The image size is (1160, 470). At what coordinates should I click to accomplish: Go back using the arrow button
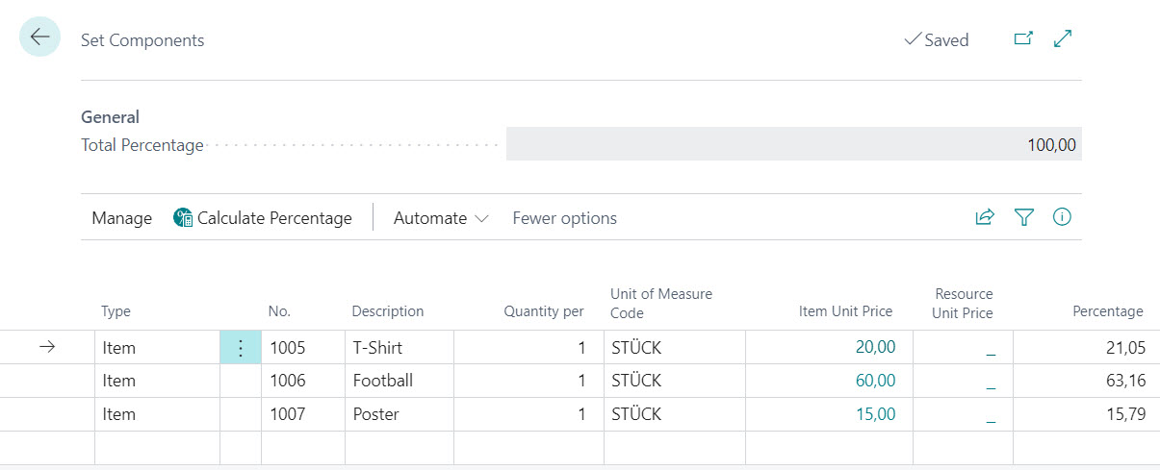39,37
